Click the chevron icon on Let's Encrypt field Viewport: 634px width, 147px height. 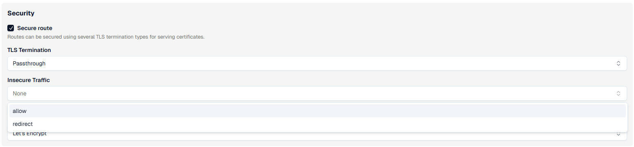point(618,134)
